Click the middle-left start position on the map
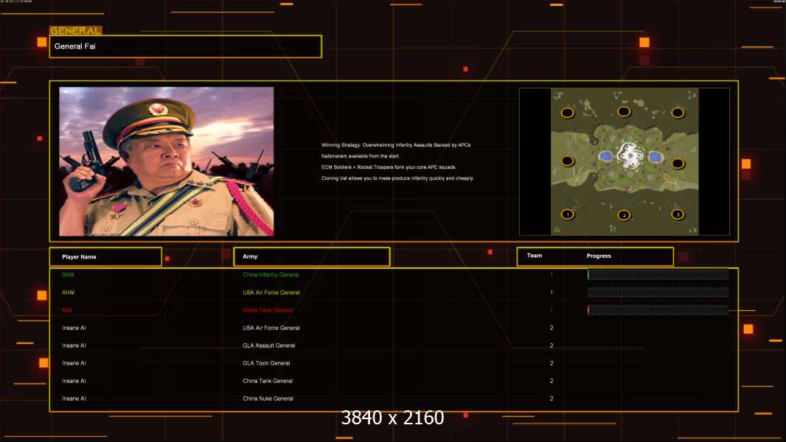The height and width of the screenshot is (442, 786). (568, 161)
